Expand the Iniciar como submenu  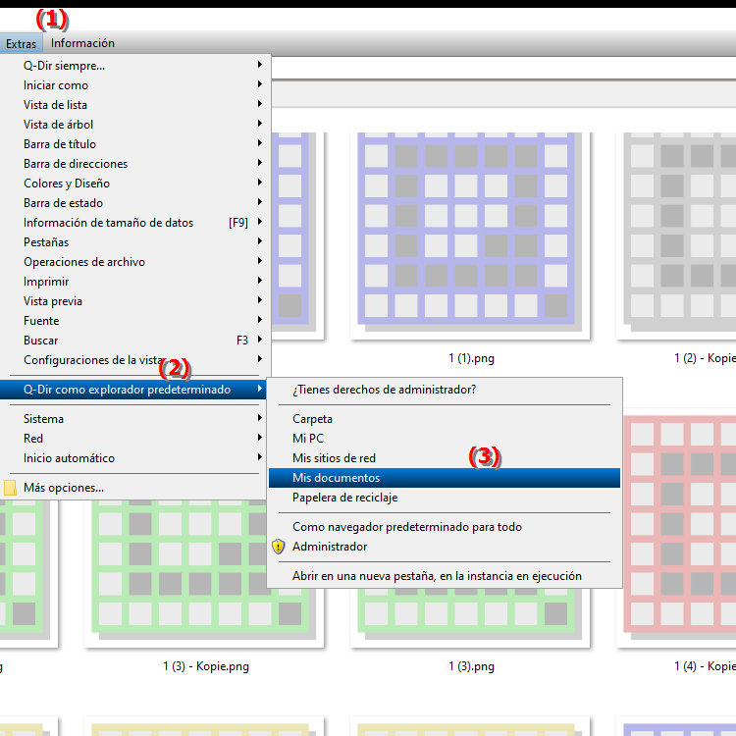(x=135, y=85)
